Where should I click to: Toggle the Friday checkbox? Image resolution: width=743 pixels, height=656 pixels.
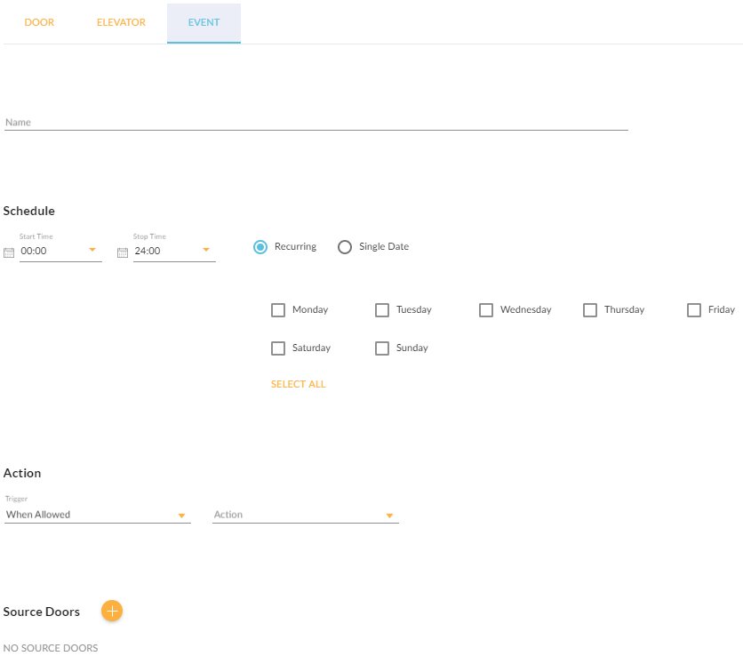pos(694,310)
